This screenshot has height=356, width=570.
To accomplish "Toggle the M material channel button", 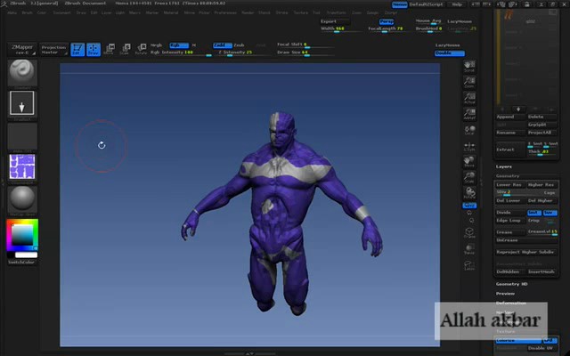I will tap(194, 45).
